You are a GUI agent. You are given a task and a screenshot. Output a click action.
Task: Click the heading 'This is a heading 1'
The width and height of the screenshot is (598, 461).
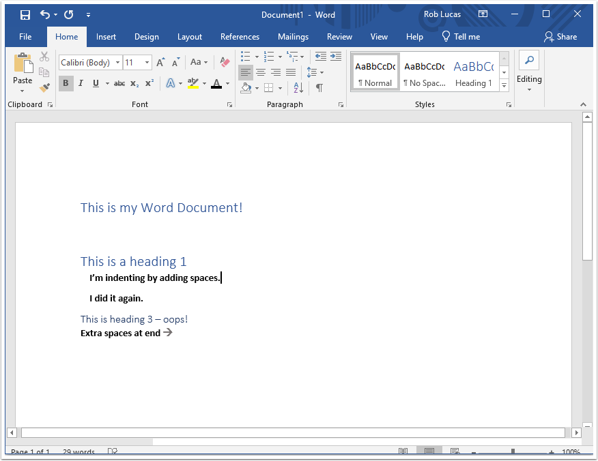(x=134, y=262)
